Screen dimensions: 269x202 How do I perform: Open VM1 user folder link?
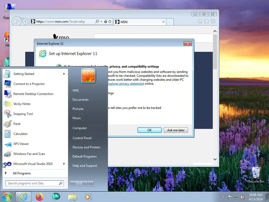point(75,90)
